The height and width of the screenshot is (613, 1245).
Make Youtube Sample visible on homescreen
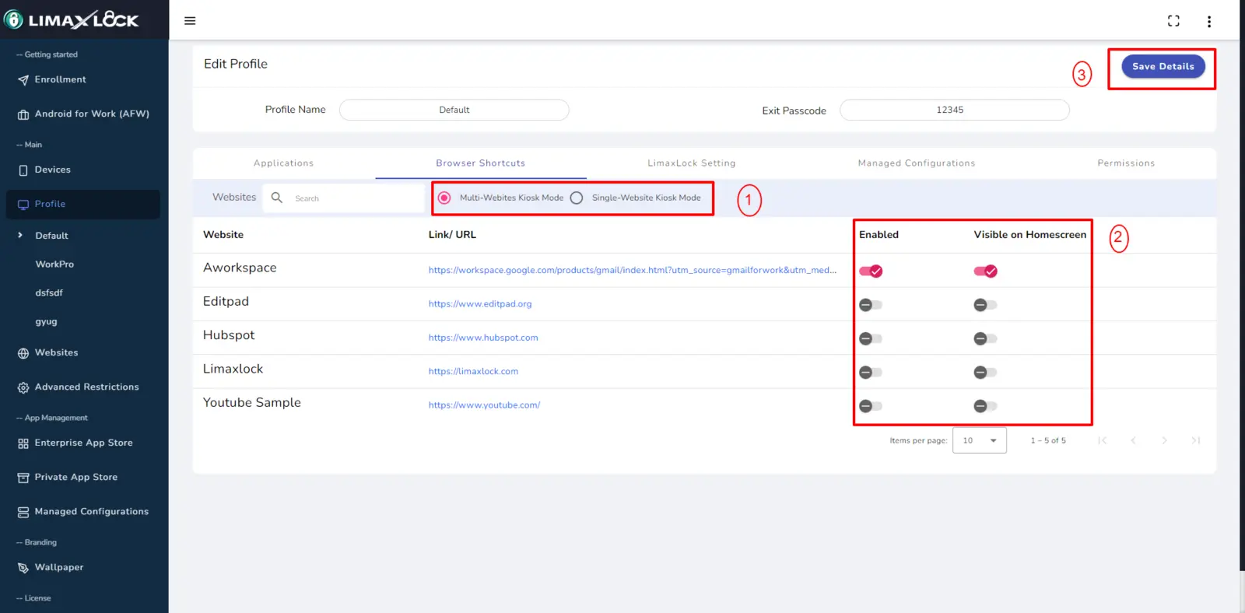coord(985,406)
